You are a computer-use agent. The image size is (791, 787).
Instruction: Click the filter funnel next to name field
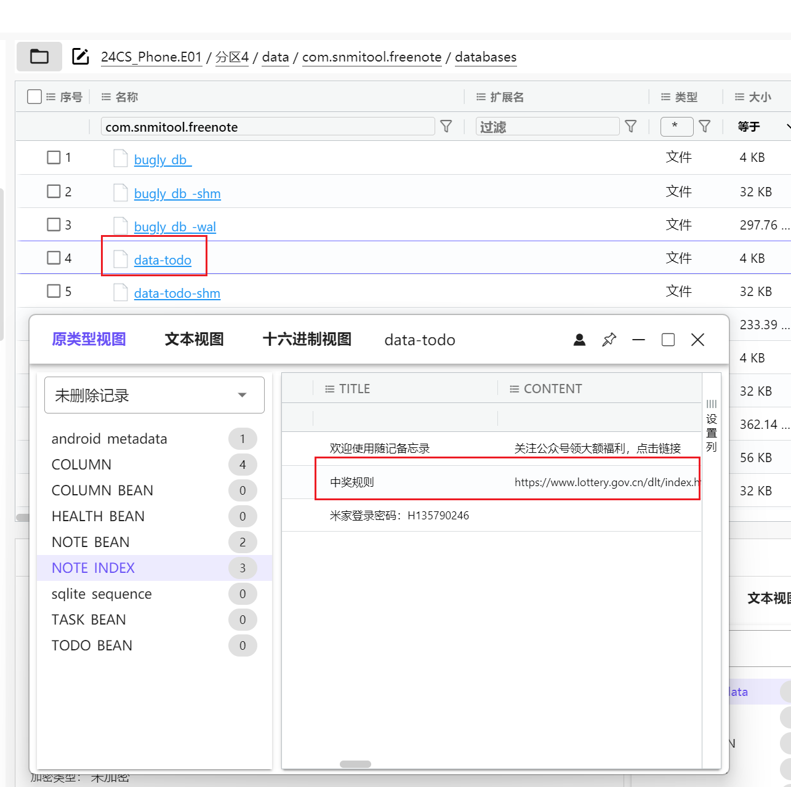pyautogui.click(x=446, y=126)
